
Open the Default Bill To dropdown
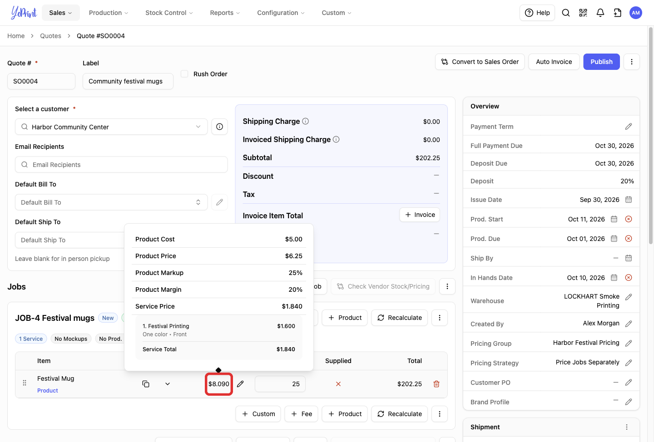[x=111, y=202]
